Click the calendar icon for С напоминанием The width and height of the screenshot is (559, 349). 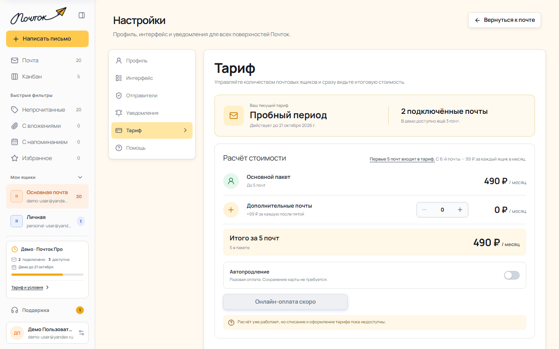click(x=14, y=142)
